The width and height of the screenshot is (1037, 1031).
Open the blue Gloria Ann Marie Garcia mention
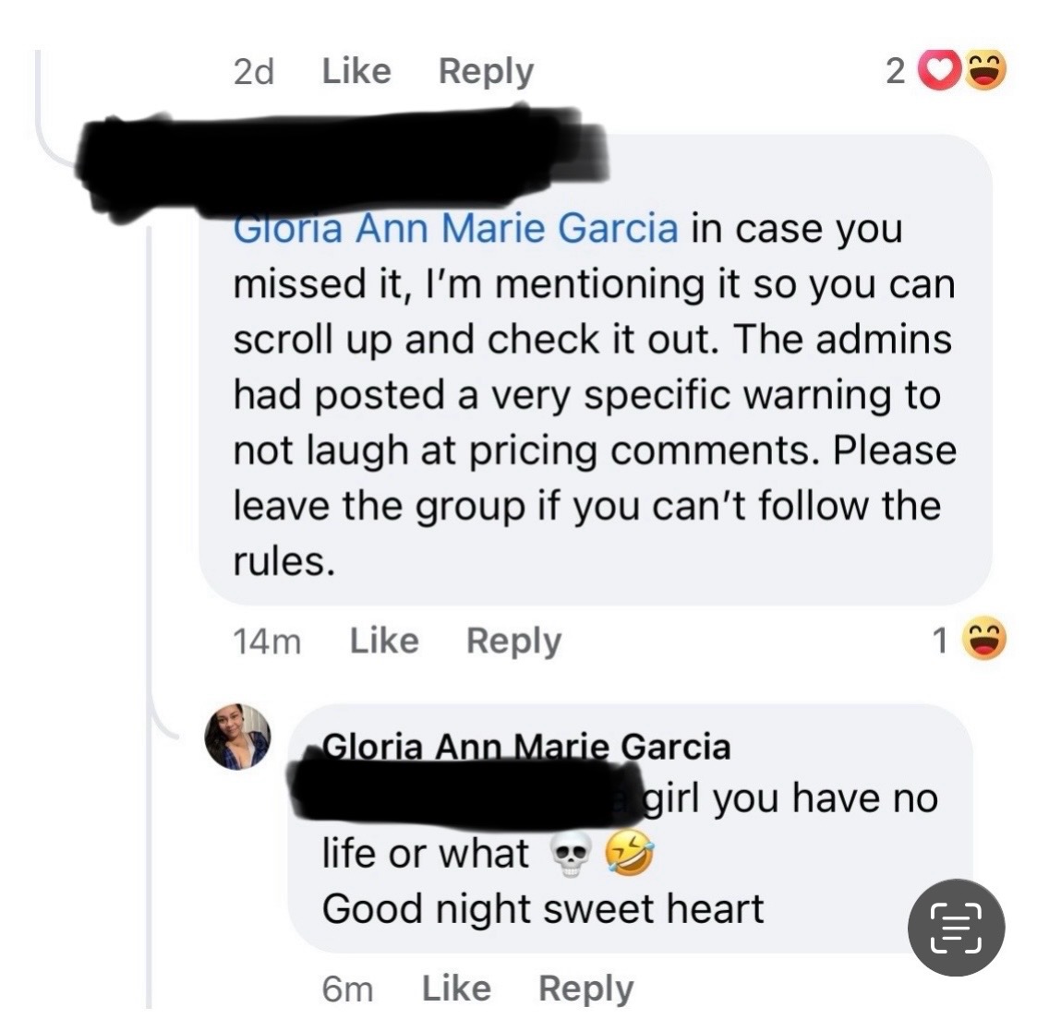[x=456, y=228]
